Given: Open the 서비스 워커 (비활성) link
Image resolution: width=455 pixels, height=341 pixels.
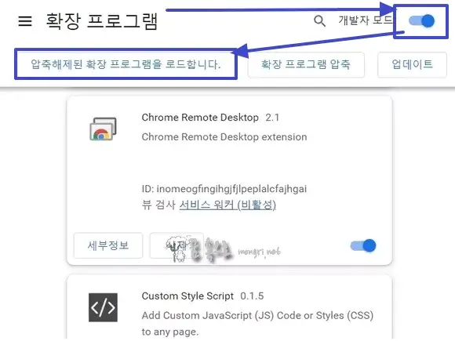Looking at the screenshot, I should point(227,205).
